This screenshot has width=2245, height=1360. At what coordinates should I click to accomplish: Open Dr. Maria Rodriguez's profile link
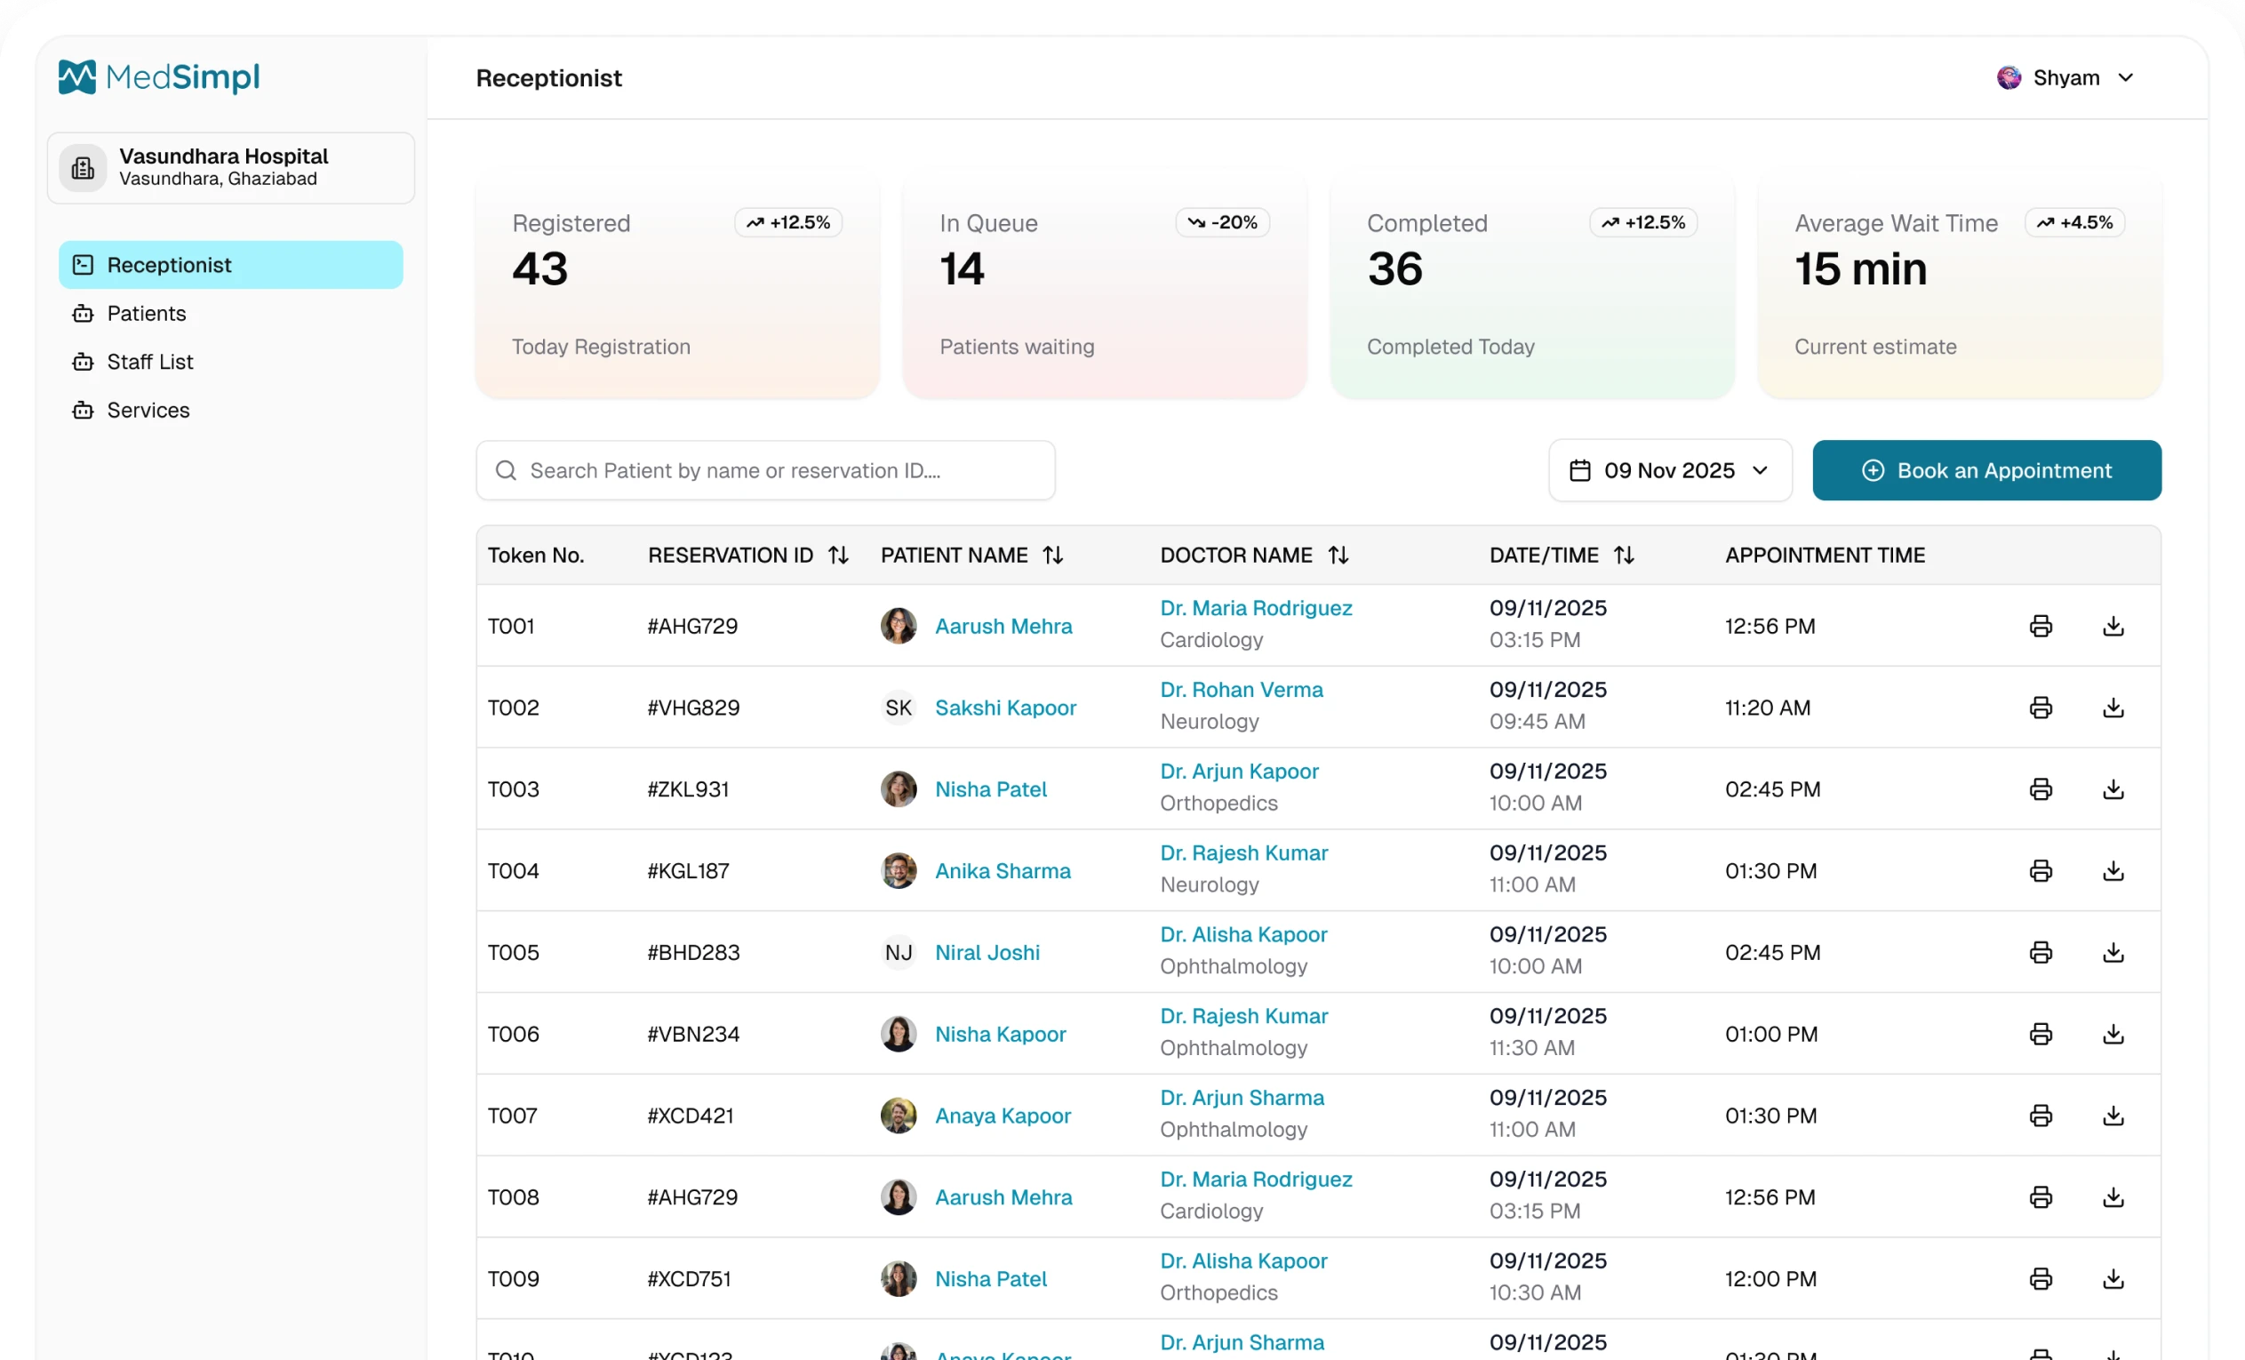click(1256, 607)
